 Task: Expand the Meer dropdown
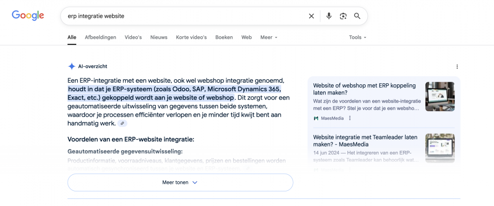[x=269, y=37]
